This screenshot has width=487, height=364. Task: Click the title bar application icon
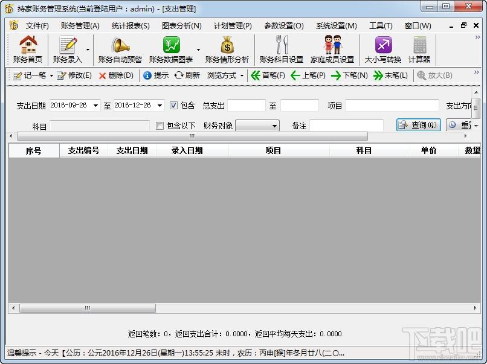[9, 8]
